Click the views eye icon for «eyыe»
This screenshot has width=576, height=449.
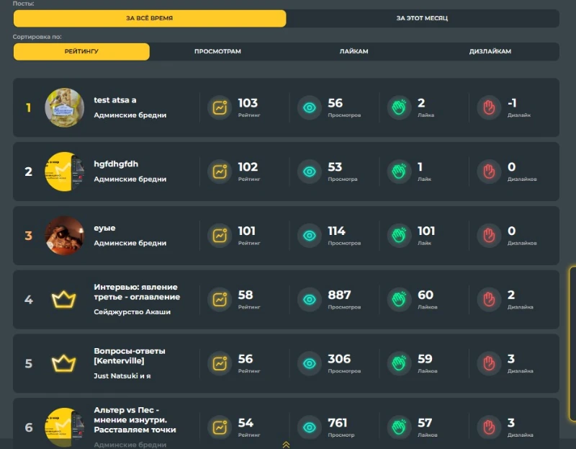310,236
